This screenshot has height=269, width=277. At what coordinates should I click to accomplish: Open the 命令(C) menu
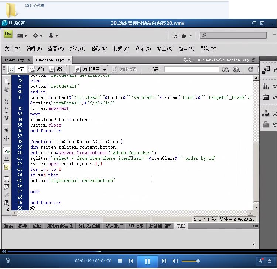point(143,49)
